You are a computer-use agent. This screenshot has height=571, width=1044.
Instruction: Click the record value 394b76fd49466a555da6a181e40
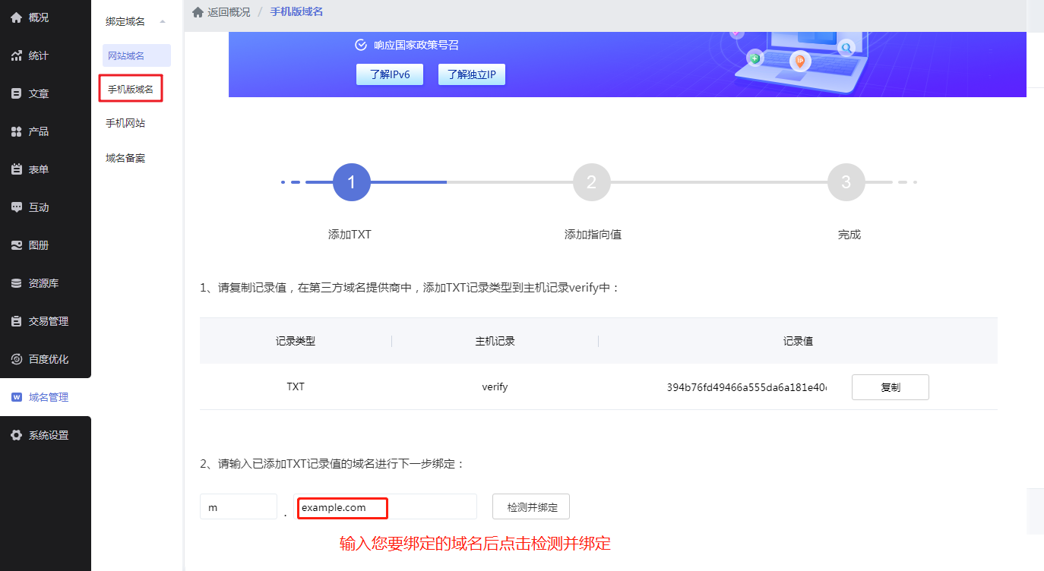tap(747, 387)
